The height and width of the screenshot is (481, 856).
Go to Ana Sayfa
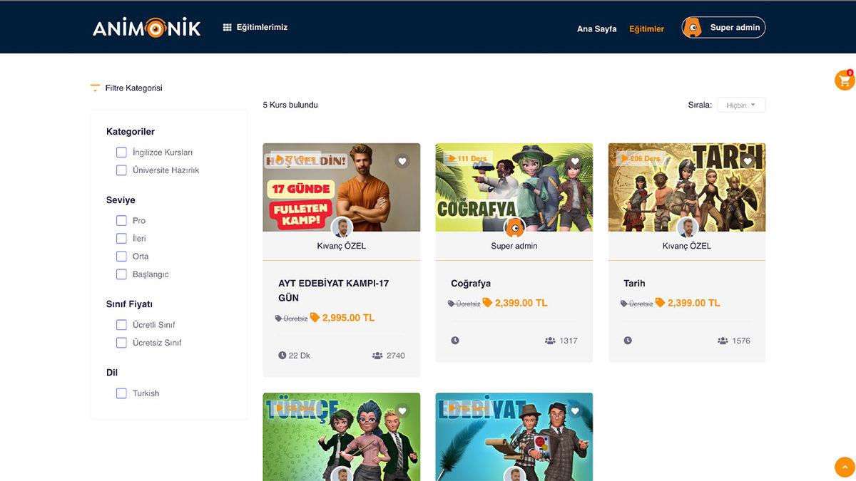pos(596,29)
